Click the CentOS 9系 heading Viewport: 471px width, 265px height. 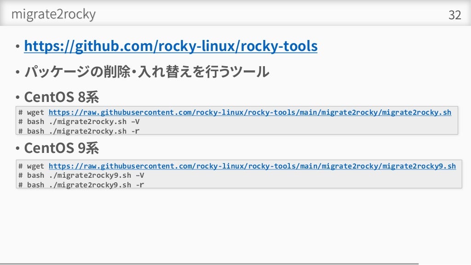coord(61,148)
